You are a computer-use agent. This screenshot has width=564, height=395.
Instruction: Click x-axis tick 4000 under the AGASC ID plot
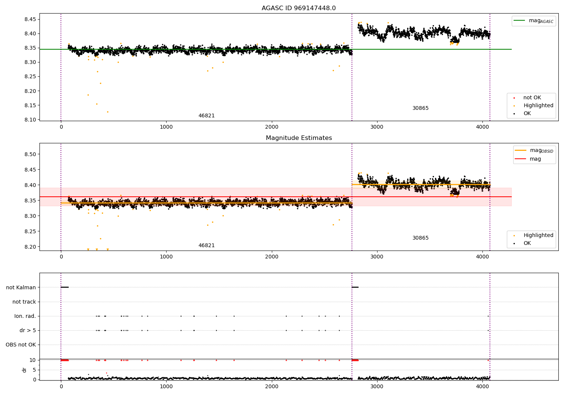pyautogui.click(x=482, y=127)
